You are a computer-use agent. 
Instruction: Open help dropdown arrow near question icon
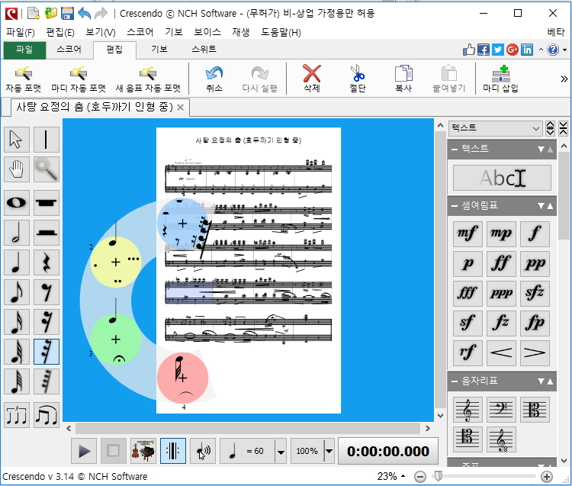tap(564, 50)
